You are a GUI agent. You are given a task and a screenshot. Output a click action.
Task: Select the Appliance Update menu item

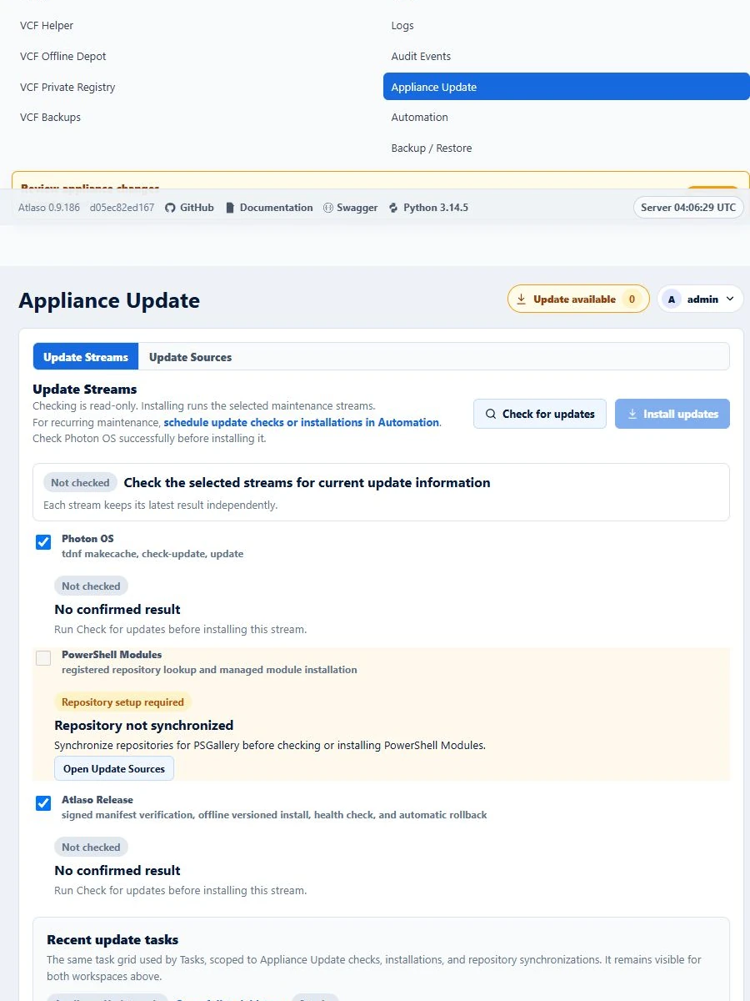[x=567, y=87]
